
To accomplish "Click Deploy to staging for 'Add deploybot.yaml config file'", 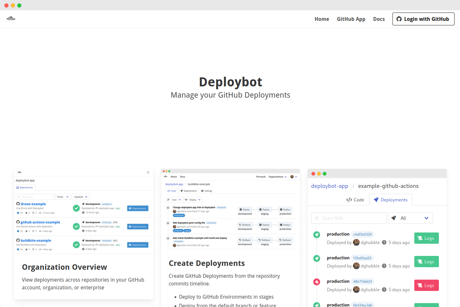I will coord(265,225).
